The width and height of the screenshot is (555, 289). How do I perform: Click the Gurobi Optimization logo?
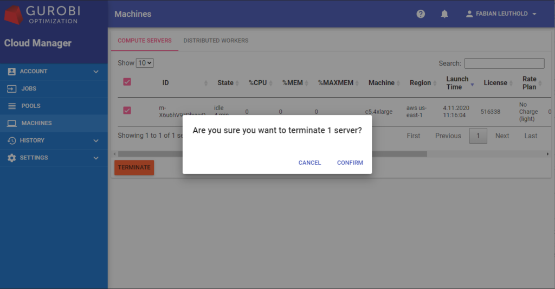click(42, 15)
